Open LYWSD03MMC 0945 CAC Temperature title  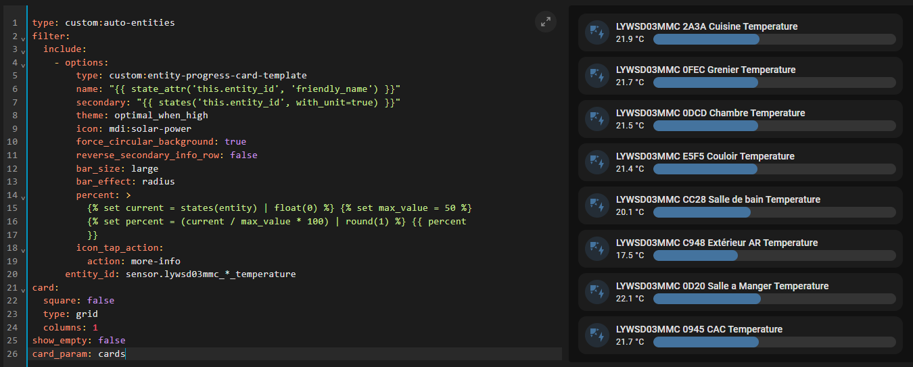(x=699, y=329)
